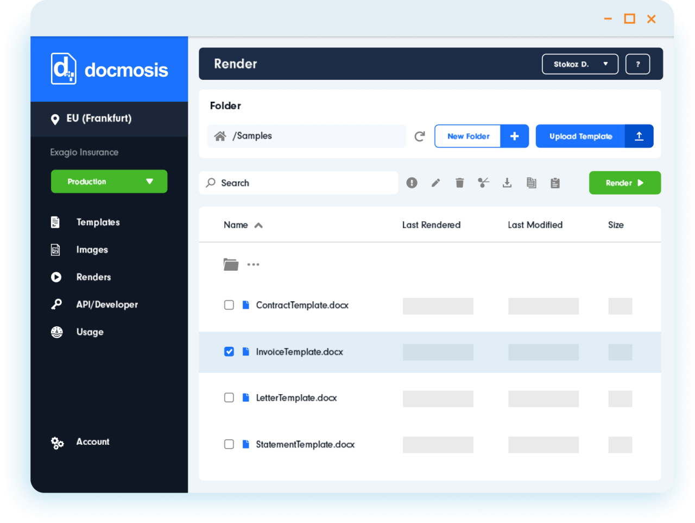695x523 pixels.
Task: Go to the Renders section
Action: [93, 277]
